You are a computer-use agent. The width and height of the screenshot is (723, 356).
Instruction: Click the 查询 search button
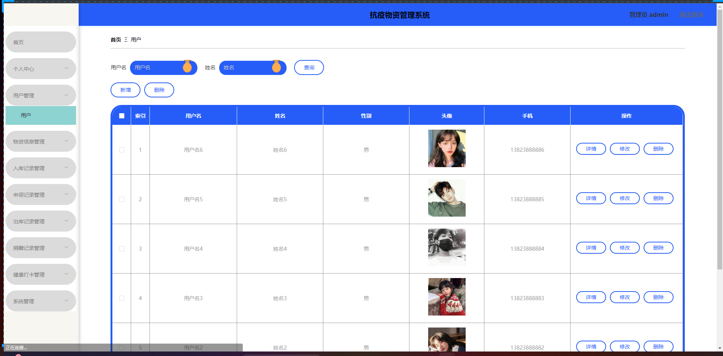(x=309, y=67)
